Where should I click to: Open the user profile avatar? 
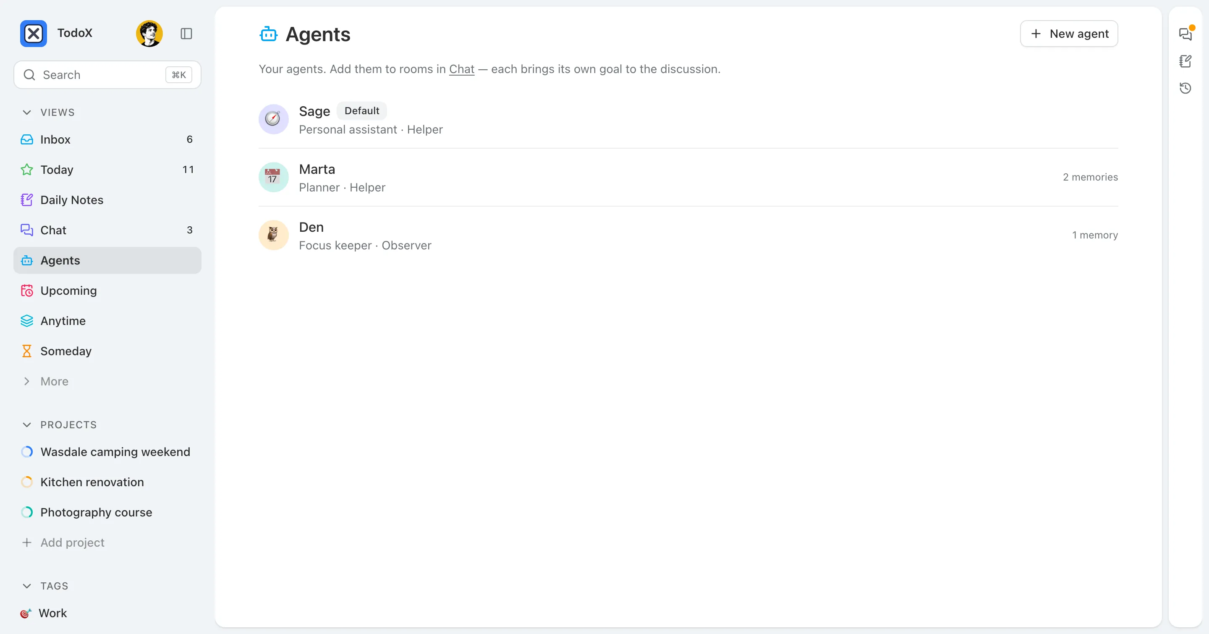tap(149, 33)
